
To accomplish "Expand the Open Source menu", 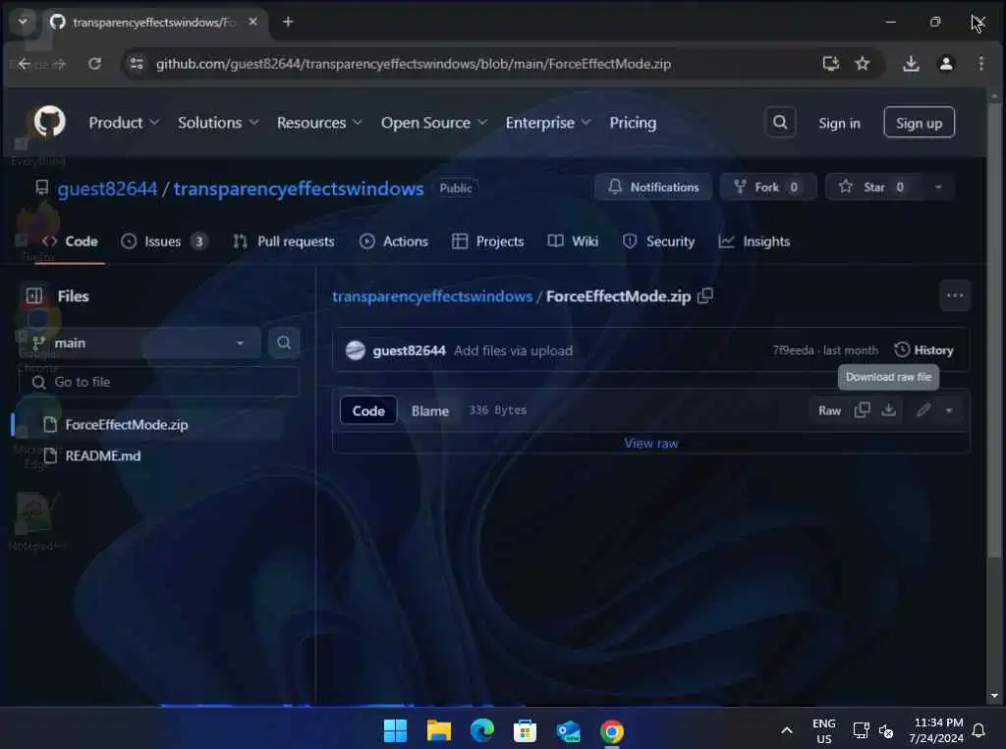I will pyautogui.click(x=434, y=123).
